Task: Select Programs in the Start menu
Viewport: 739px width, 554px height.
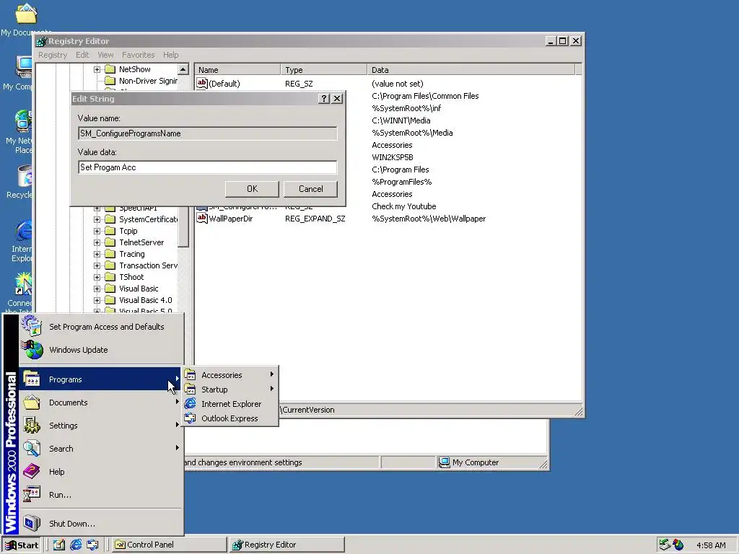Action: coord(100,379)
